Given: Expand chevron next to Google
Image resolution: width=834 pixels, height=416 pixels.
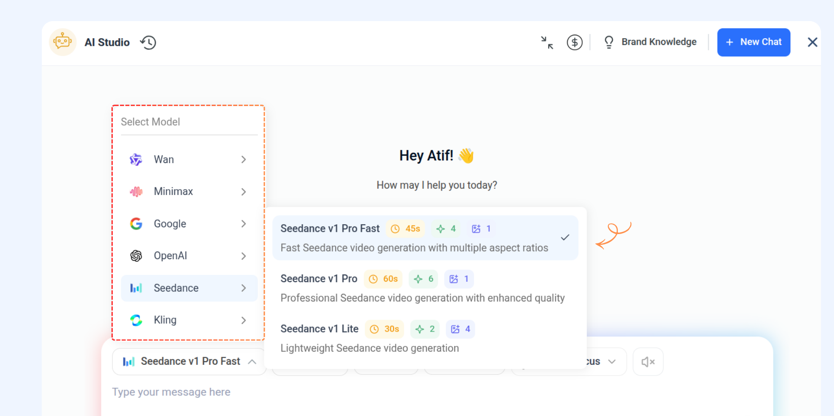Looking at the screenshot, I should 244,224.
